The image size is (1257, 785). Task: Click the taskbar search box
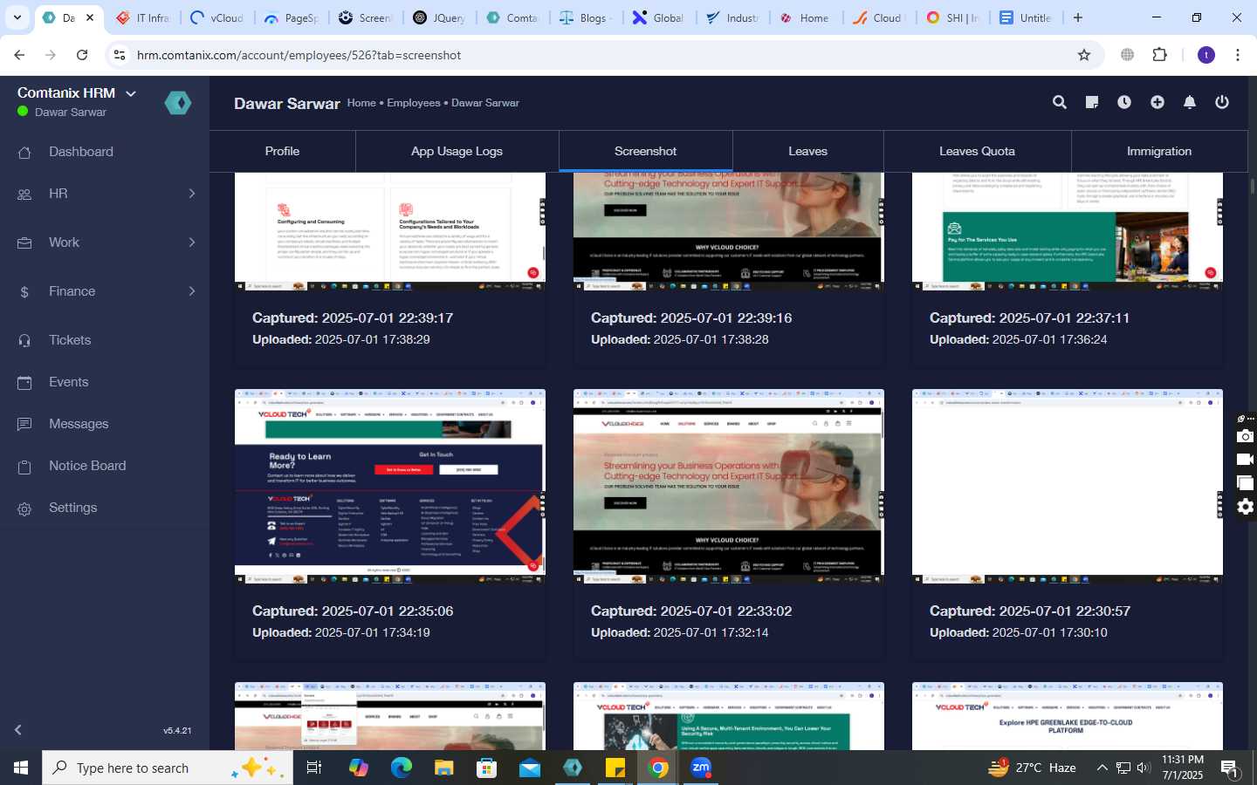pyautogui.click(x=168, y=768)
